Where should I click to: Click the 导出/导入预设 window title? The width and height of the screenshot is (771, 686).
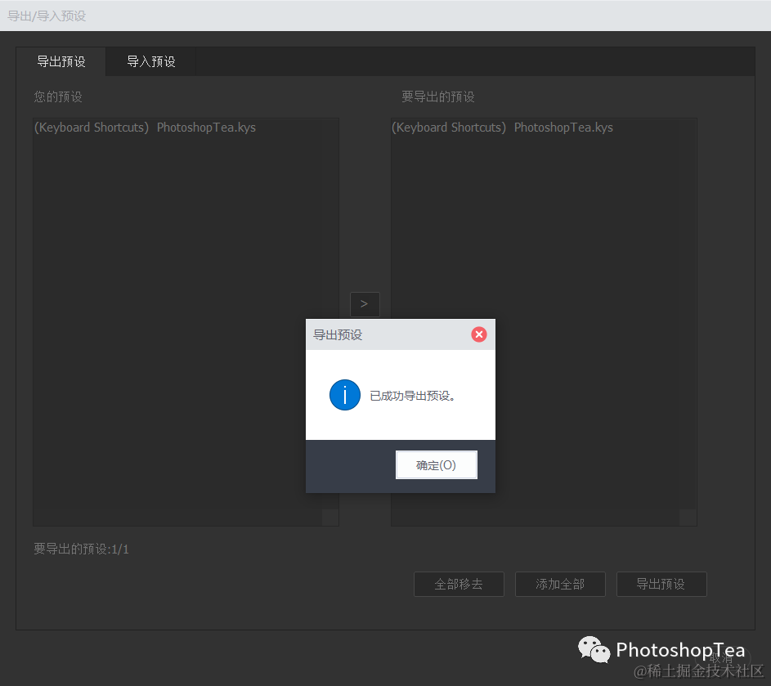point(47,16)
